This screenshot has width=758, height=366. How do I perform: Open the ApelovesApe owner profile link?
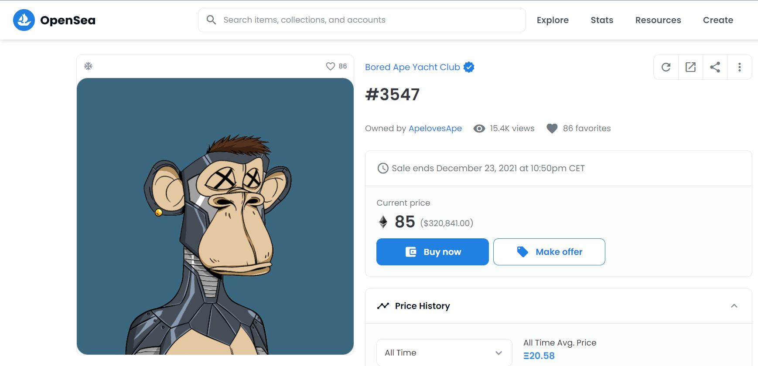(435, 129)
